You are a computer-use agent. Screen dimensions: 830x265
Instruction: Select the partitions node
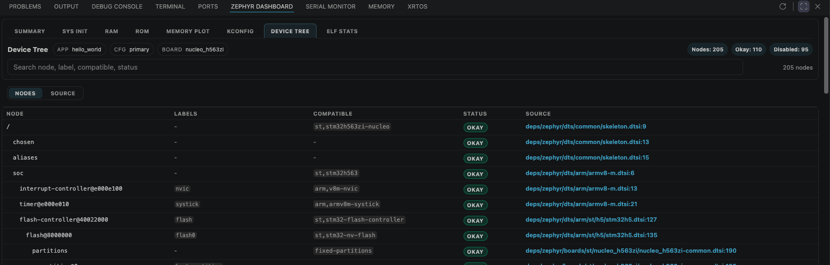50,251
